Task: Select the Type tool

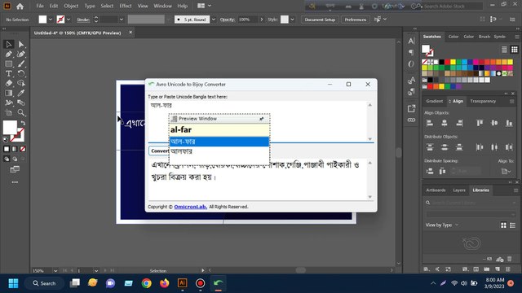Action: pos(9,73)
